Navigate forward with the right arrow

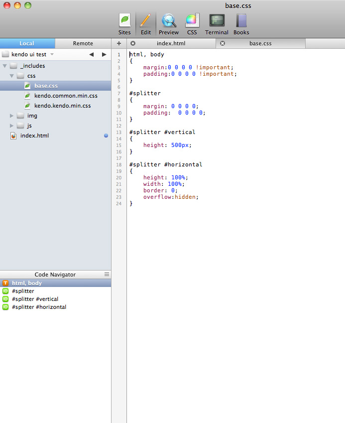pyautogui.click(x=104, y=54)
